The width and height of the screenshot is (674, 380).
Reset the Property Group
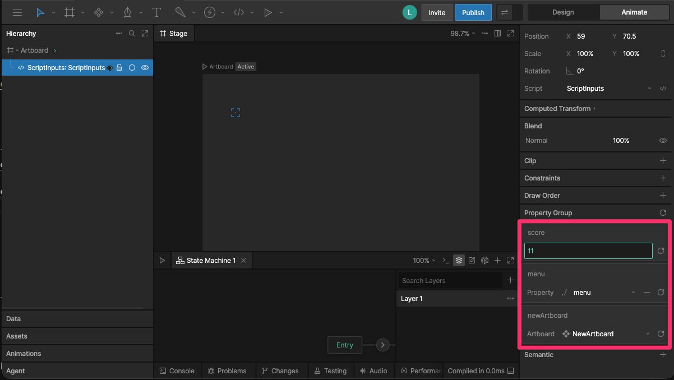tap(663, 213)
